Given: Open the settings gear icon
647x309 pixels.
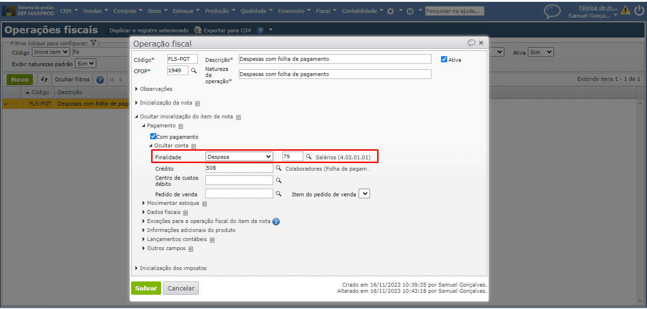Looking at the screenshot, I should tap(390, 11).
